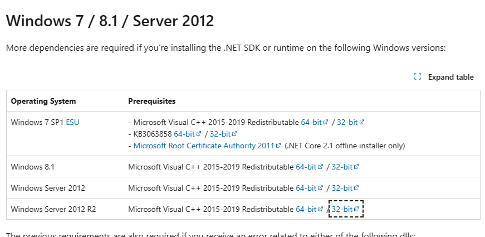Screen dimensions: 485x237
Task: Click the Operating System column header
Action: 43,101
